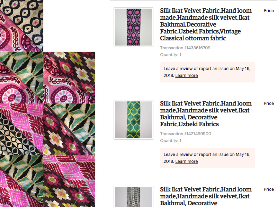This screenshot has width=277, height=207.
Task: Click Quantity: 1 under the green fabric listing
Action: [171, 141]
